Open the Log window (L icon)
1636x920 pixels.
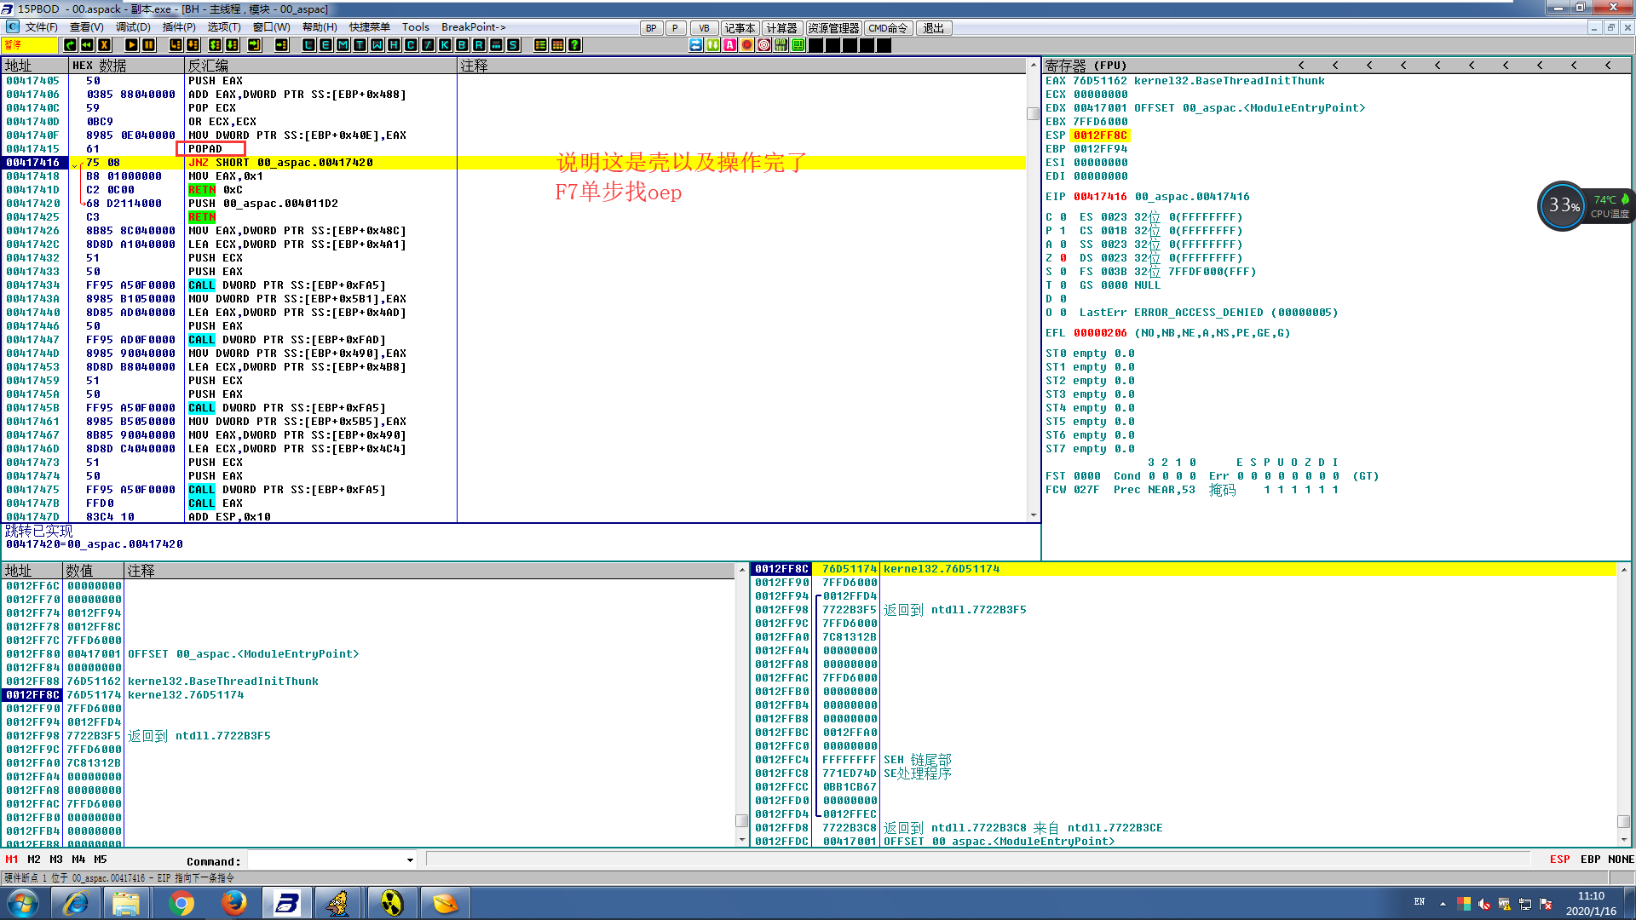click(308, 45)
